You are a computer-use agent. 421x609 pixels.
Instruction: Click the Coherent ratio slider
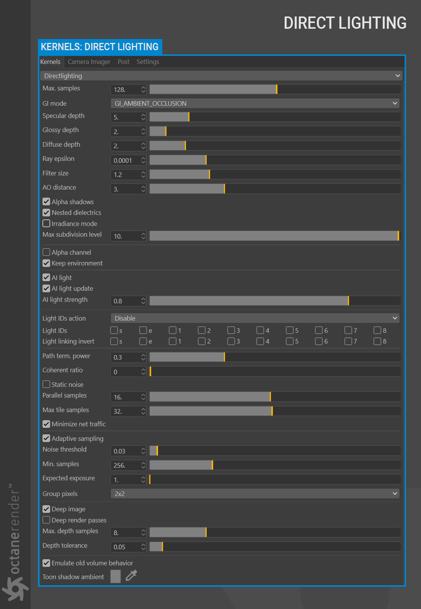tap(275, 372)
